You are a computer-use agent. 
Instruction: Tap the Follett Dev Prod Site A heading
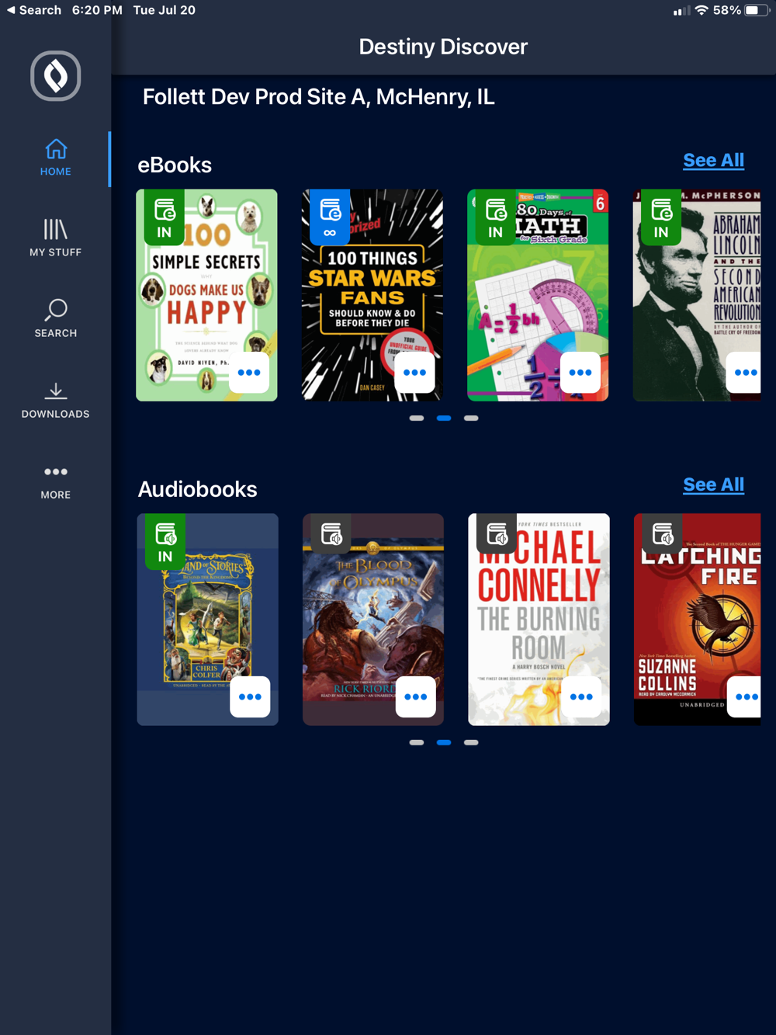tap(318, 97)
